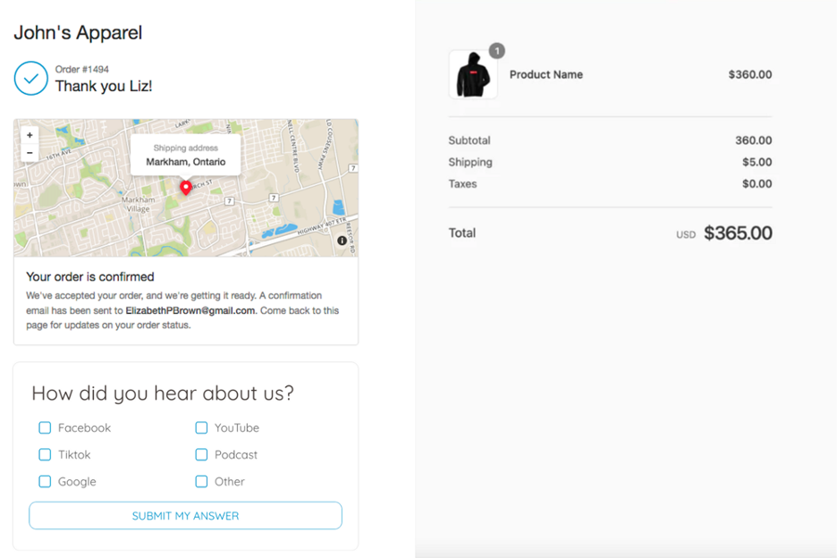Click the ElizabethPBrown@gmail.com email address

[x=190, y=311]
